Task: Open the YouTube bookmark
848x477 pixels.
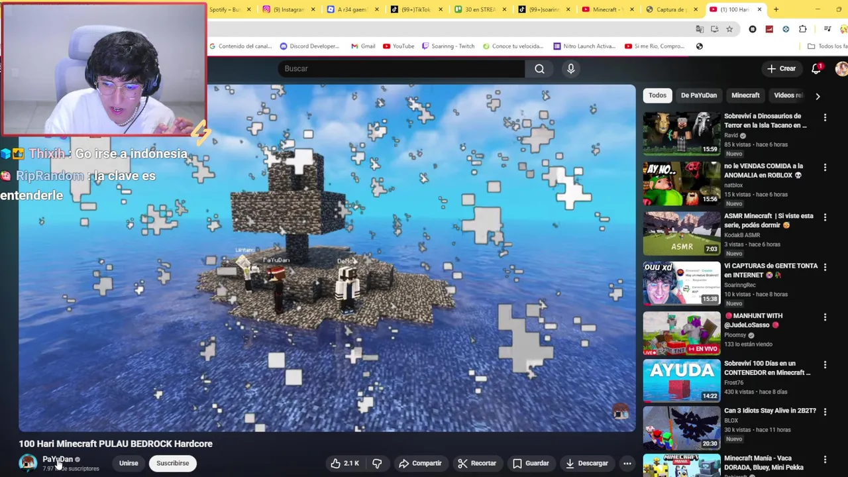Action: click(398, 46)
